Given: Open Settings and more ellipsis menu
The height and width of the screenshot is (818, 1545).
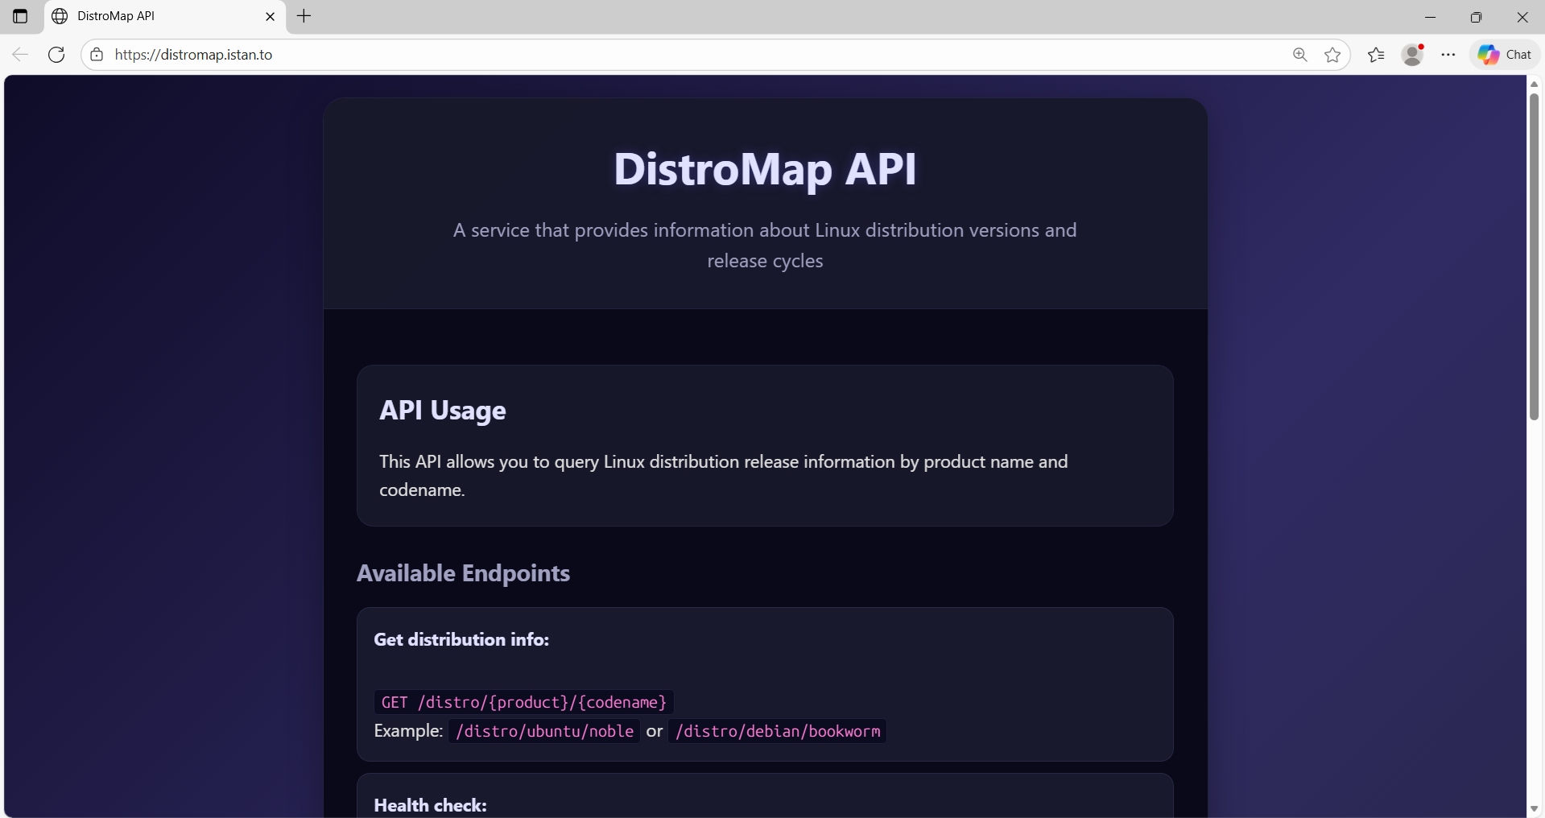Looking at the screenshot, I should coord(1448,55).
